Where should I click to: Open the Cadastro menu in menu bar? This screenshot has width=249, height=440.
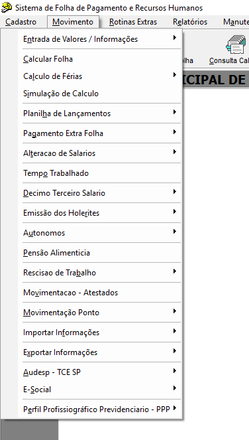pyautogui.click(x=21, y=22)
